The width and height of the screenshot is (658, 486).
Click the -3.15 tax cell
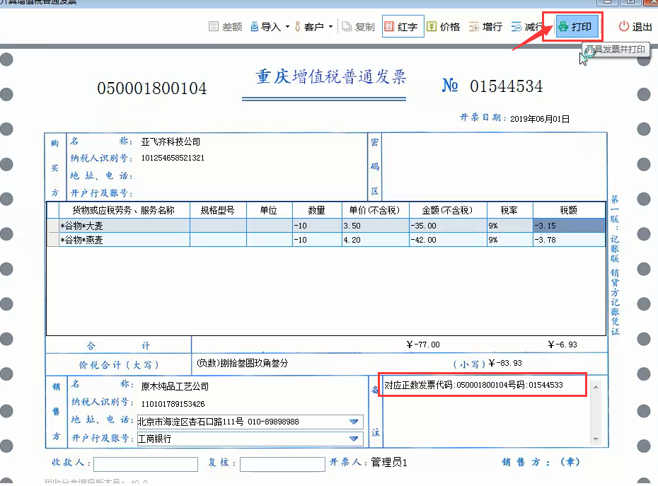569,226
